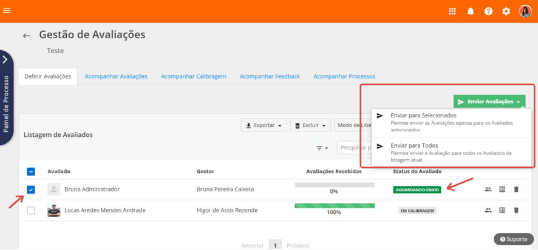Select Lucas Aredes Mendes Andrade checkbox

coord(31,211)
